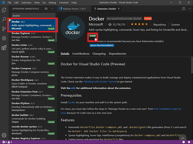This screenshot has height=144, width=193.
Task: Install the Docker extension from details page
Action: pos(93,36)
